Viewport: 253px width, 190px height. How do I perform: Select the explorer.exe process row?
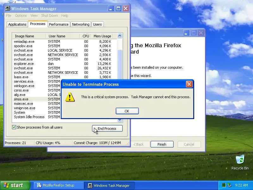tap(65, 64)
